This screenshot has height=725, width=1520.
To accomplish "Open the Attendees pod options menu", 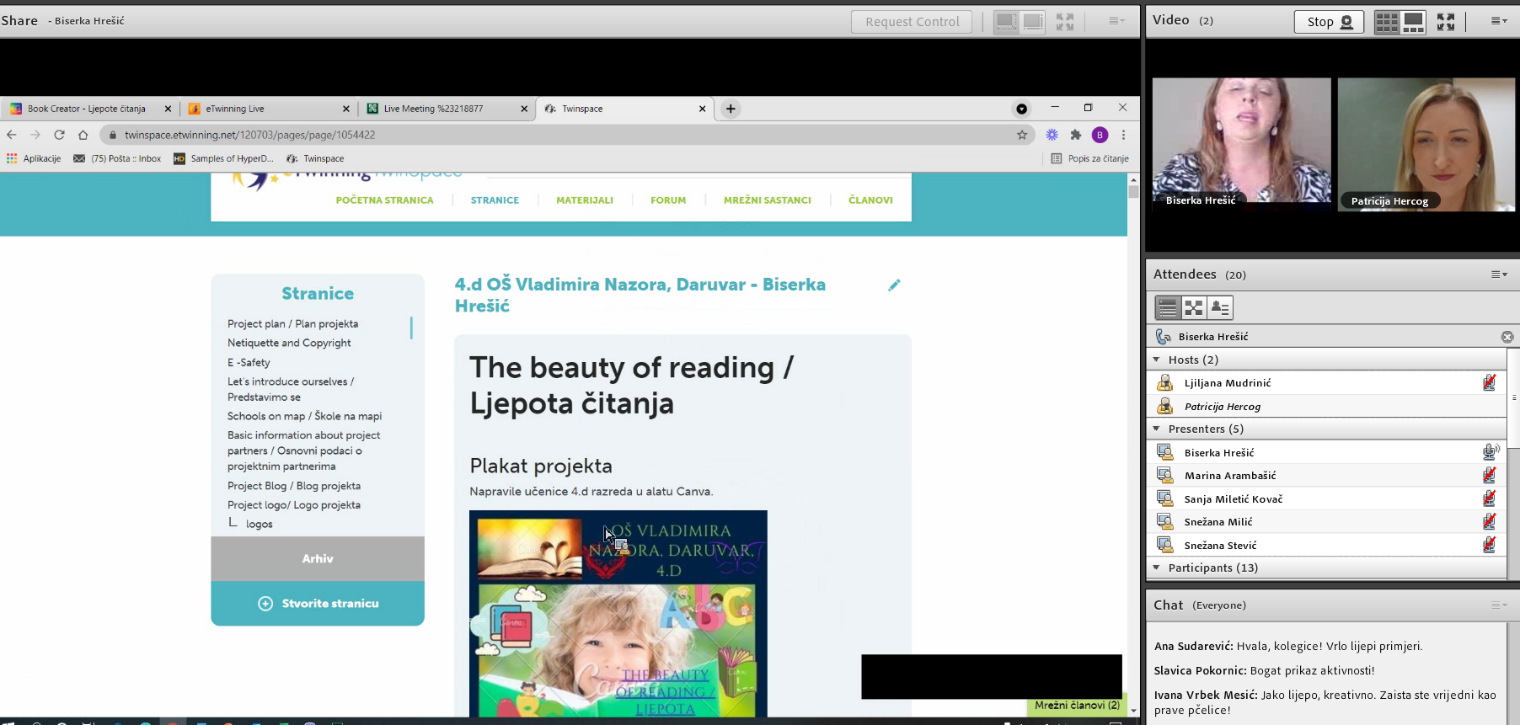I will [x=1499, y=275].
